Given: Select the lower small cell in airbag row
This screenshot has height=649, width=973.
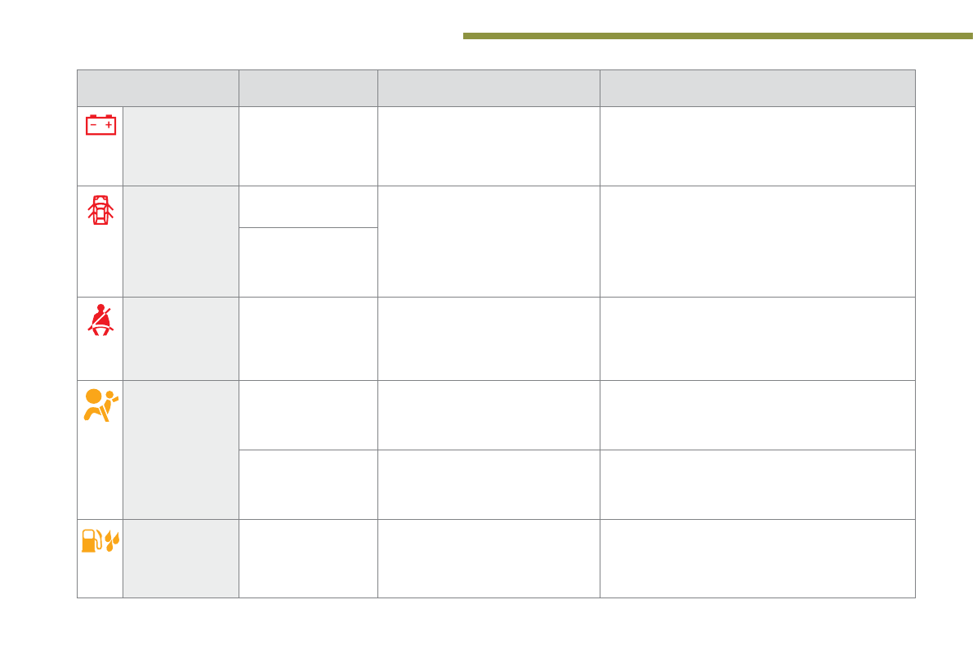Looking at the screenshot, I should coord(308,484).
